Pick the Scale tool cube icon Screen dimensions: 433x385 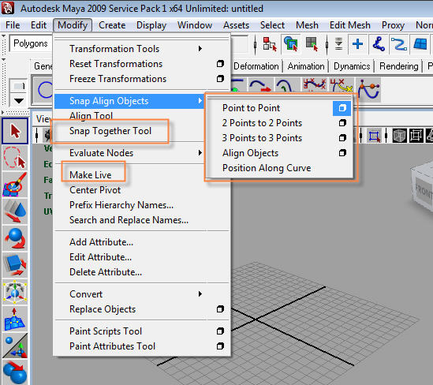click(15, 264)
